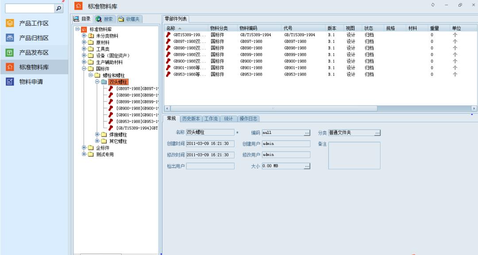Click the 双头螺柱 open folder icon
478x255 pixels.
104,82
